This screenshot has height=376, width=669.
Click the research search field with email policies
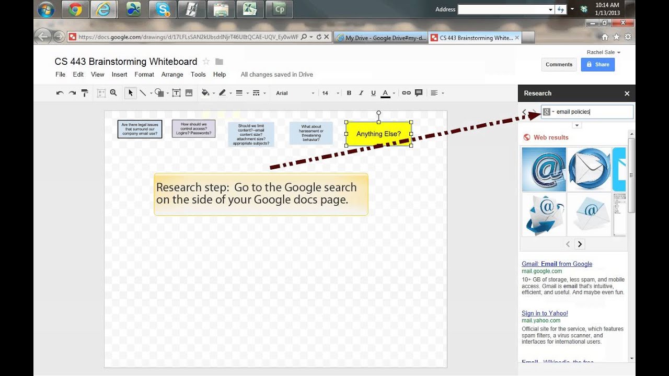click(587, 112)
